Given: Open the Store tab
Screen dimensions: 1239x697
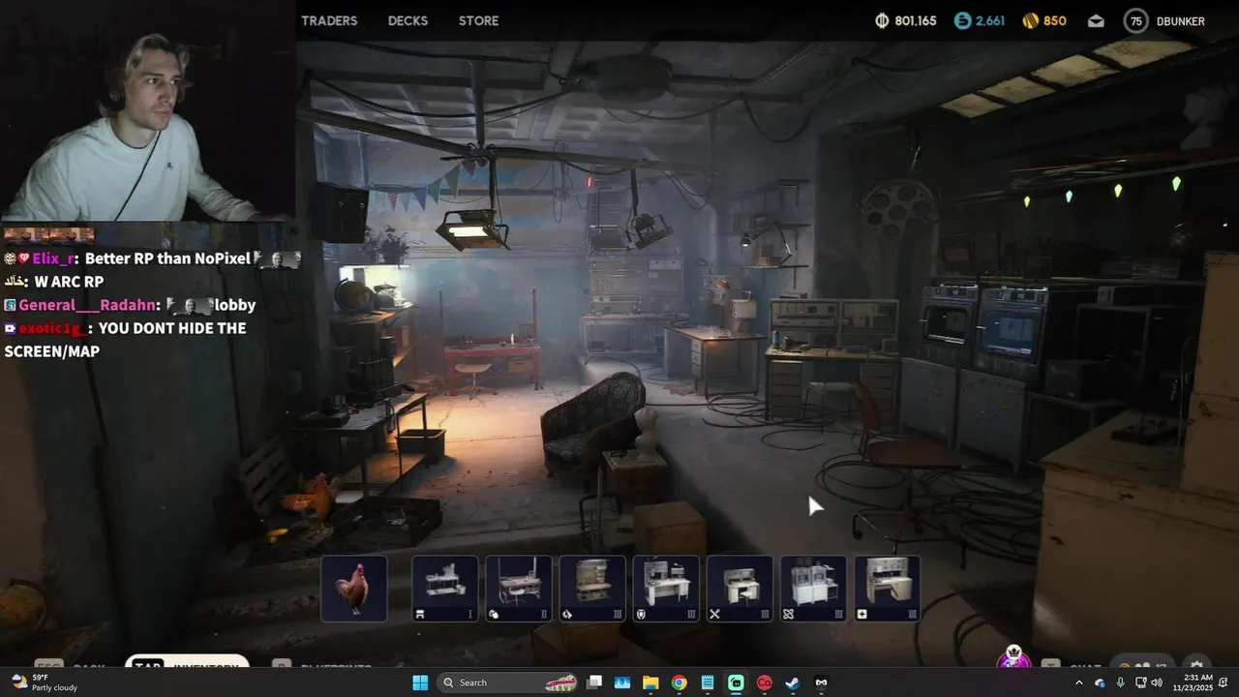Looking at the screenshot, I should point(478,20).
